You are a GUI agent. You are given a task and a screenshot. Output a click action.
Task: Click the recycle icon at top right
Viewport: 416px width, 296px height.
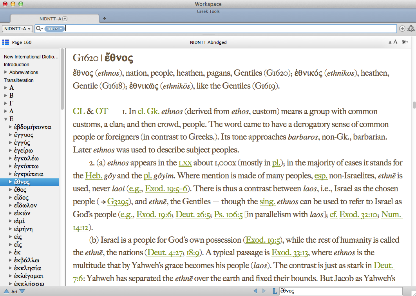pos(411,28)
